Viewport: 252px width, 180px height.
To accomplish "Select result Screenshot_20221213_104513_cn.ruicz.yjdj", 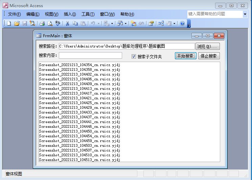I will tap(79, 160).
